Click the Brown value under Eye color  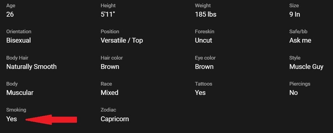[204, 66]
